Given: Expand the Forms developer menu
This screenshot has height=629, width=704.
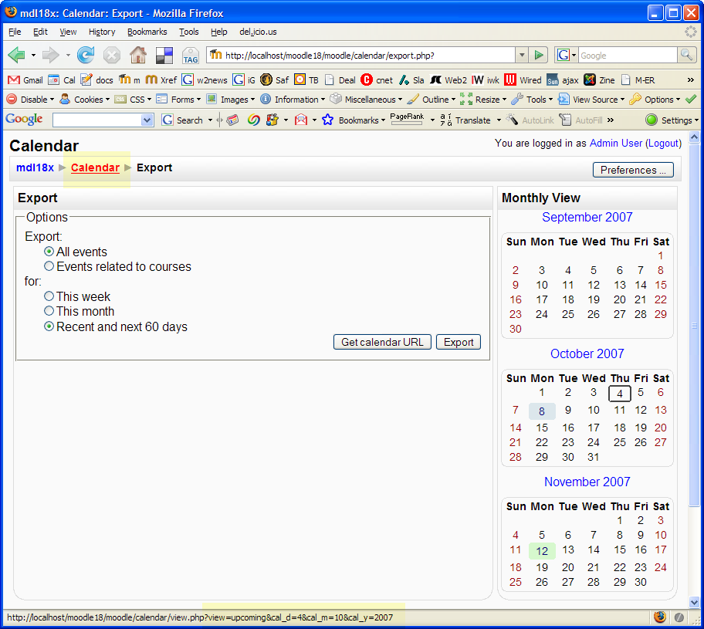Looking at the screenshot, I should click(178, 100).
